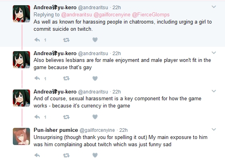Viewport: 225px width, 161px height.
Task: Open Pun-isher pumice's profile picture
Action: coord(21,136)
